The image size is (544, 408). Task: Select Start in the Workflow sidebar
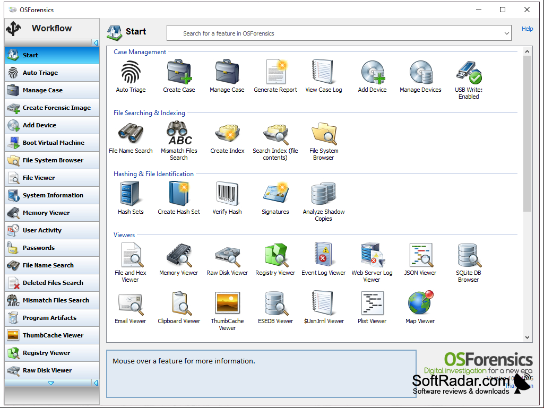pyautogui.click(x=52, y=55)
